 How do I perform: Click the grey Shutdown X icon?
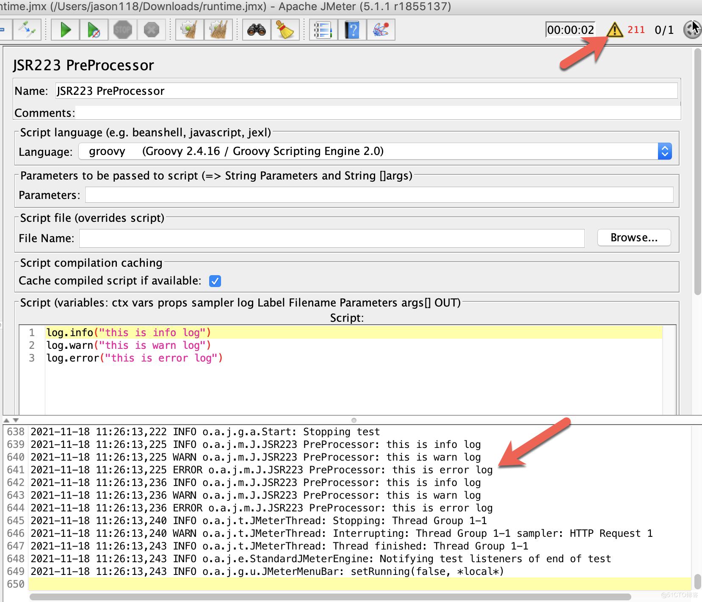(151, 30)
